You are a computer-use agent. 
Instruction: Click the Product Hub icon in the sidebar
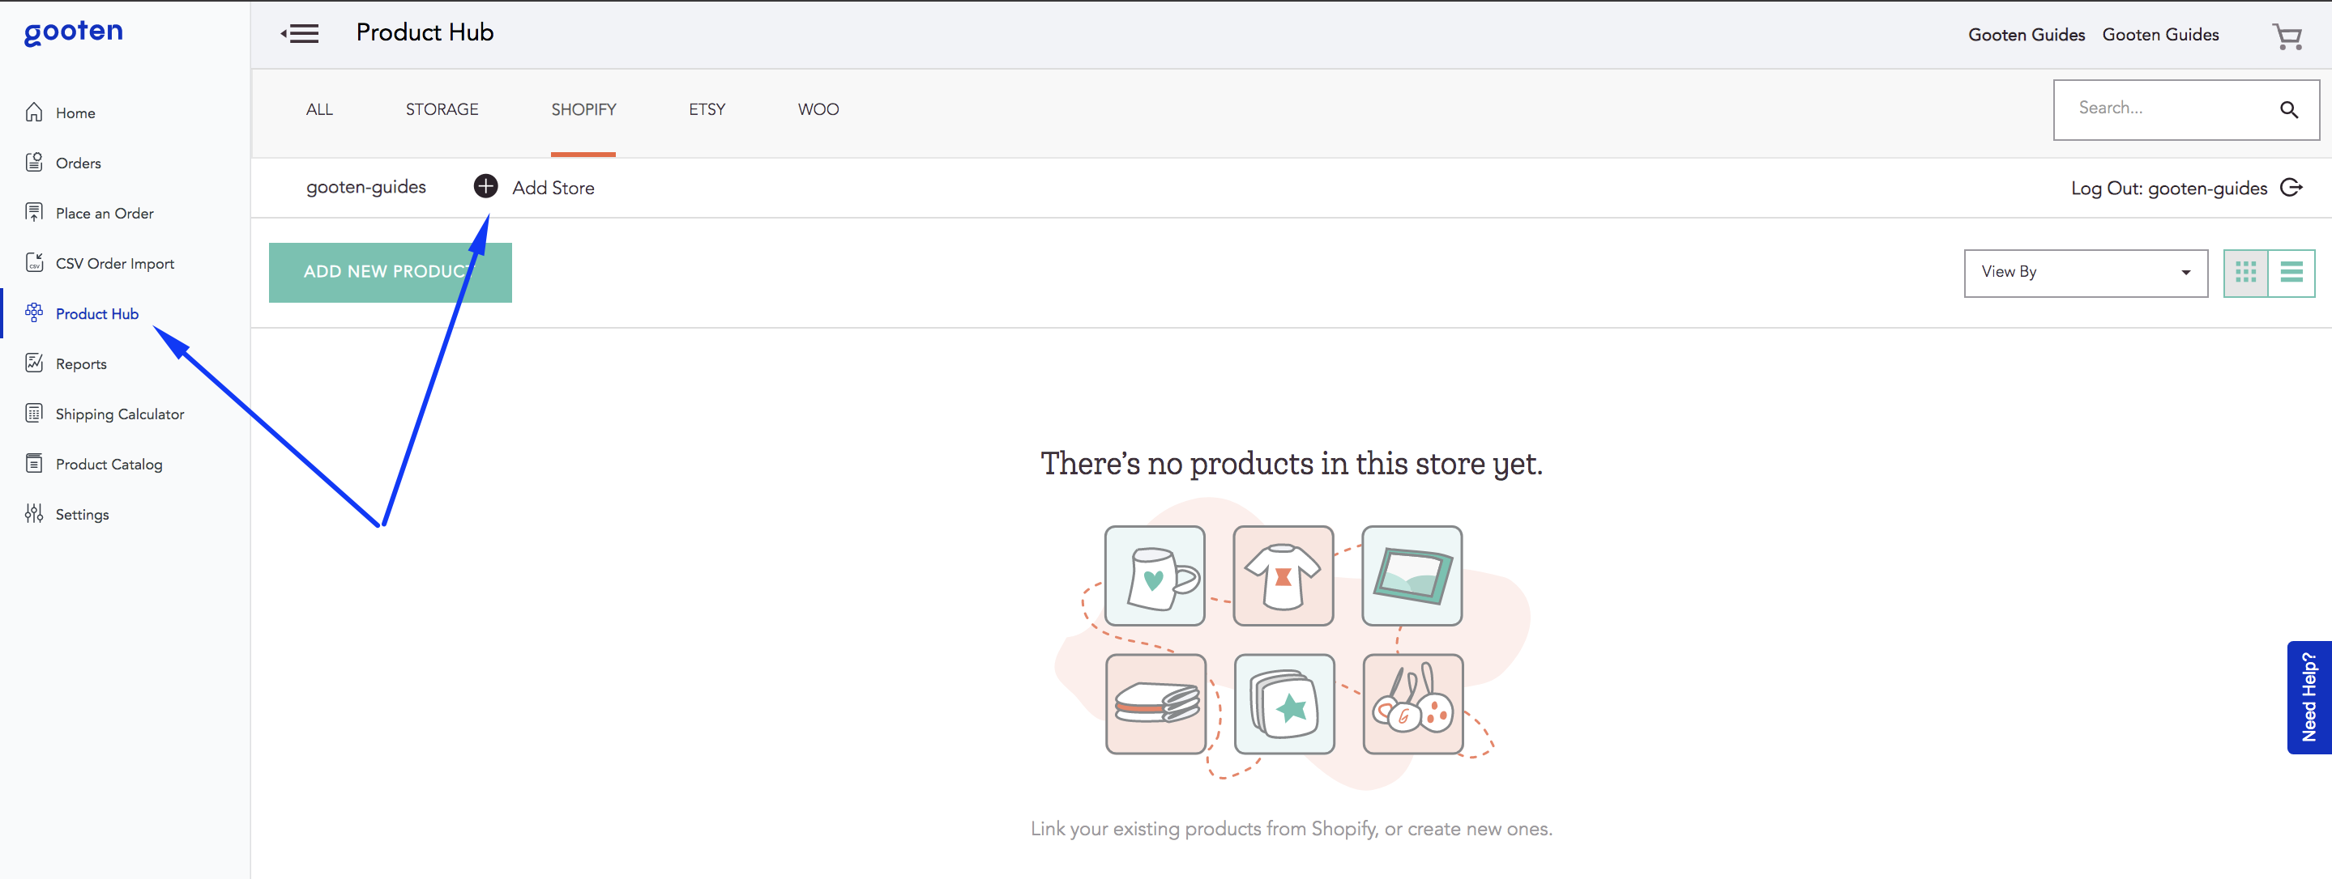34,313
